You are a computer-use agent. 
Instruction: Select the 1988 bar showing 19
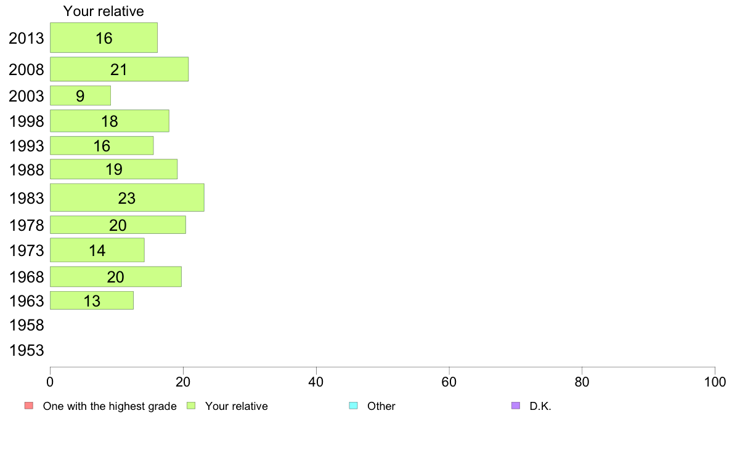pos(113,169)
